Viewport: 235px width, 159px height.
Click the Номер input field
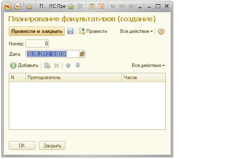coord(37,44)
